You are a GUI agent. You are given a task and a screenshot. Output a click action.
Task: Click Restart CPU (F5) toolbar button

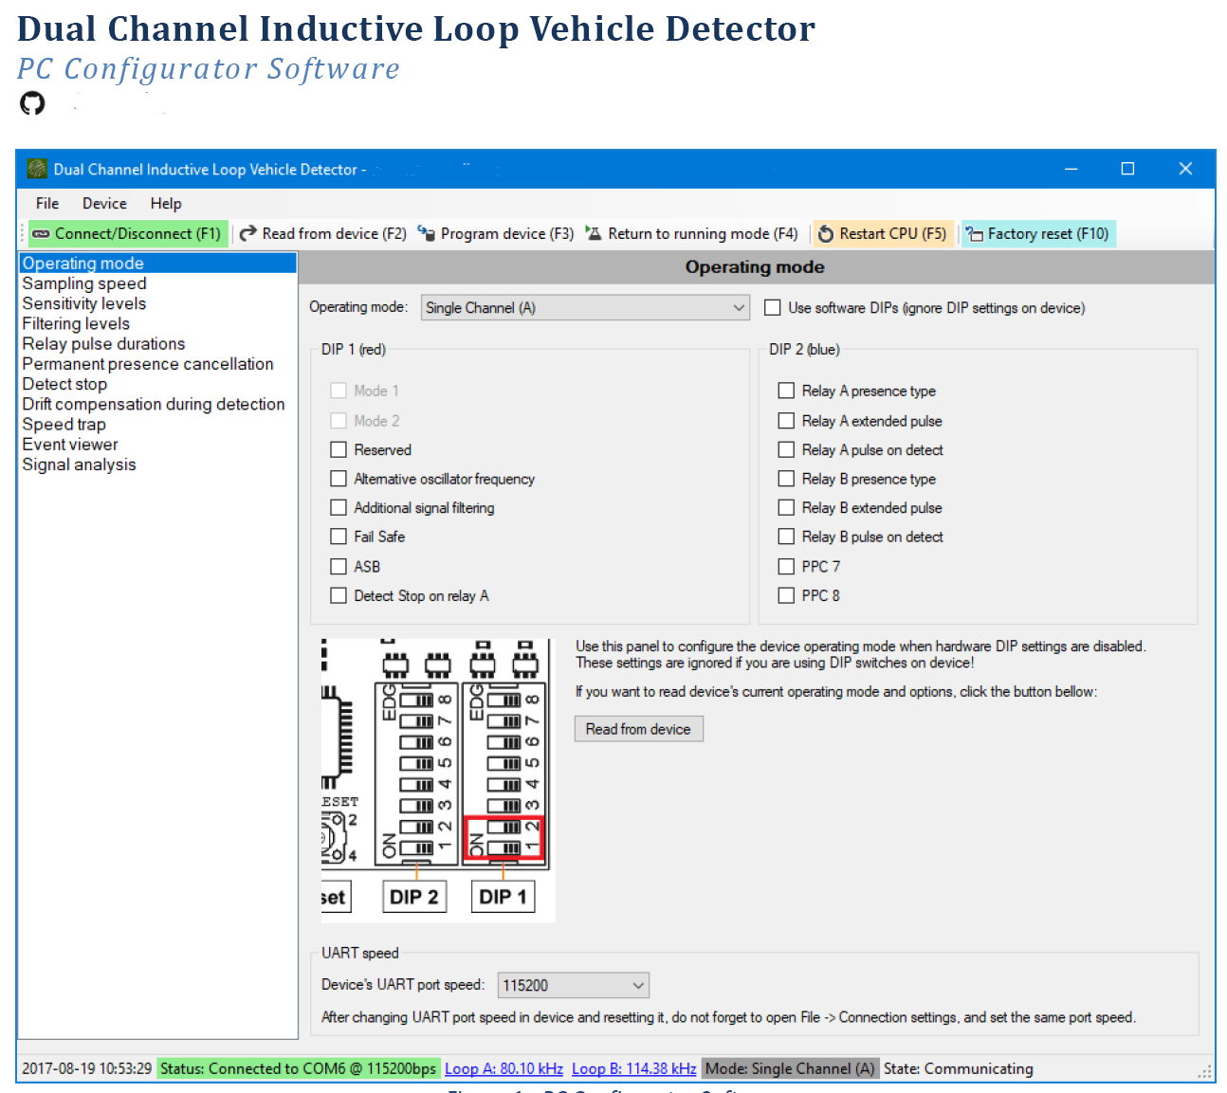pyautogui.click(x=883, y=233)
